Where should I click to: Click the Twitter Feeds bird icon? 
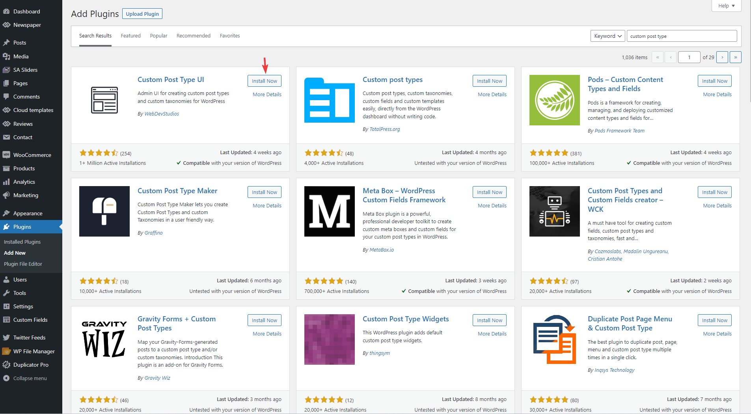point(6,338)
